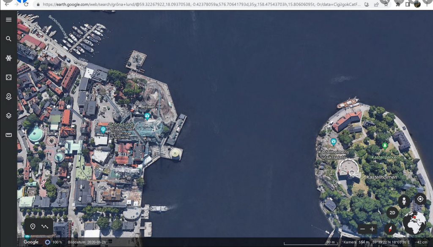Click the Gröna Lund place marker
Screen dimensions: 433x247
[x=103, y=130]
